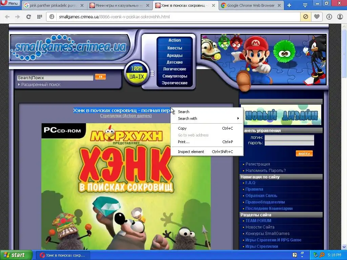Click the логин input field
Screen dimensions: 347x260
point(289,137)
